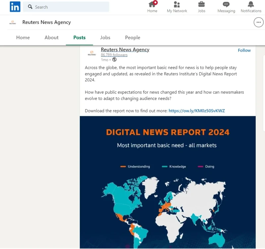Switch to the About tab
The height and width of the screenshot is (249, 265).
click(51, 37)
